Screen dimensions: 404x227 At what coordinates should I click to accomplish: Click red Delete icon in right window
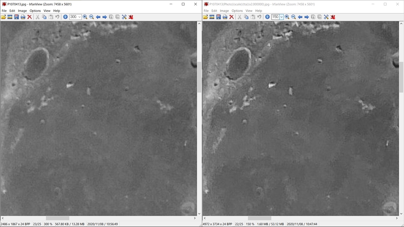pyautogui.click(x=232, y=17)
